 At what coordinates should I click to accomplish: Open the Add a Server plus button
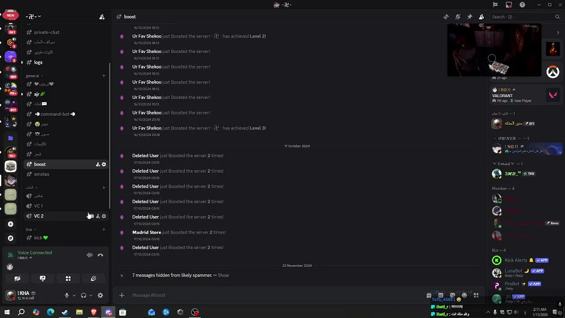click(11, 224)
